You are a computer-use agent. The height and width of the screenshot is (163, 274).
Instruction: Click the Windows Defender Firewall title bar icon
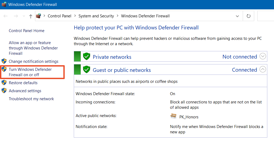[x=4, y=4]
